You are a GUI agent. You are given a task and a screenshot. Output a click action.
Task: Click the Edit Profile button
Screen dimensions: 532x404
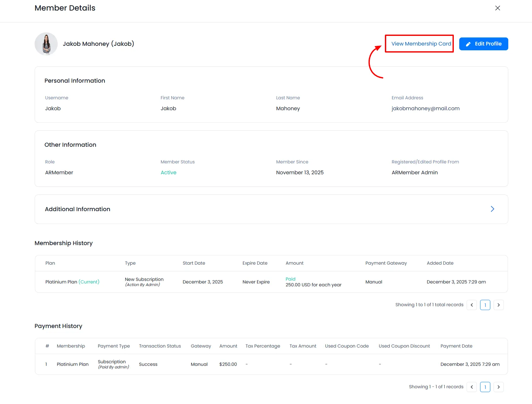(483, 44)
